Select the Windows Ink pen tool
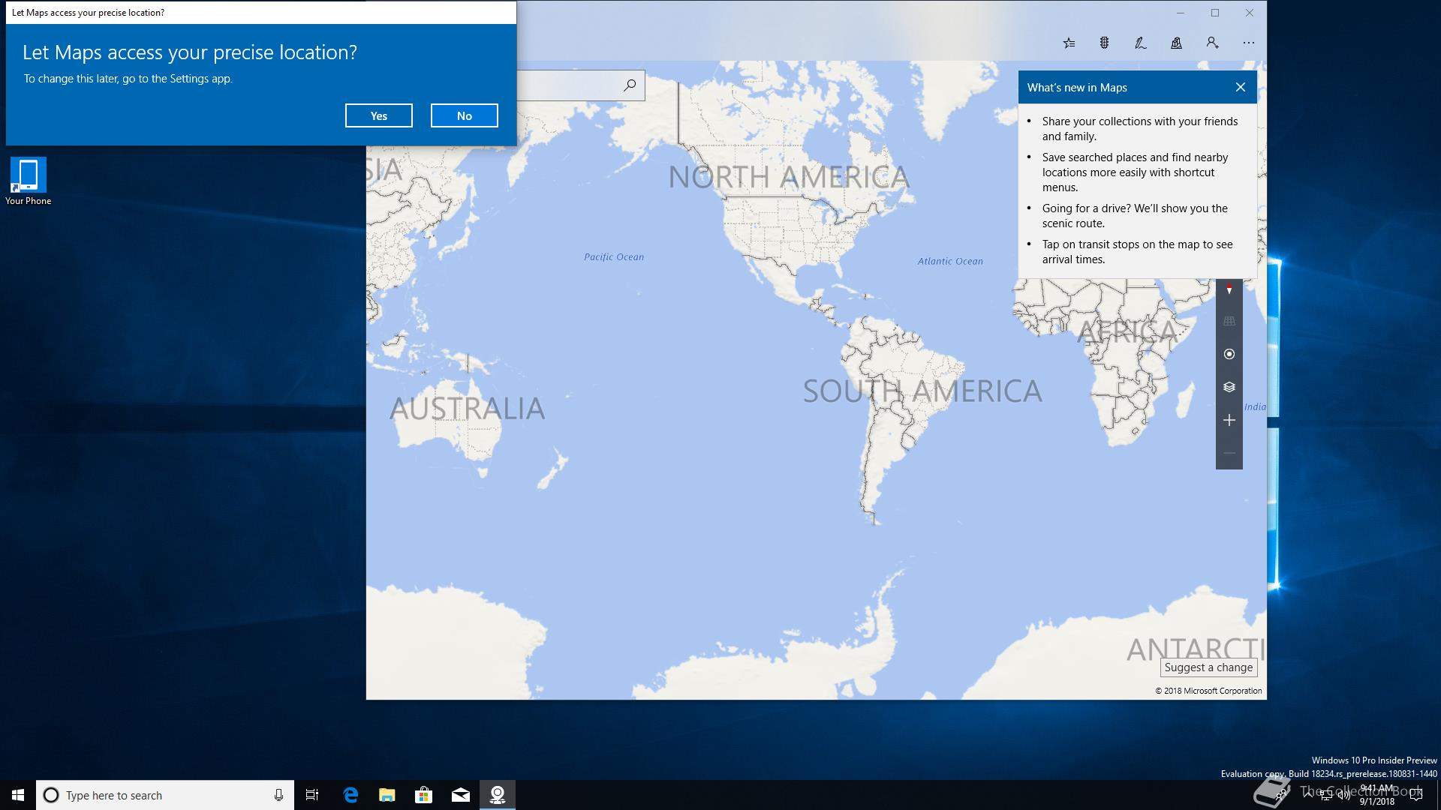 coord(1141,43)
